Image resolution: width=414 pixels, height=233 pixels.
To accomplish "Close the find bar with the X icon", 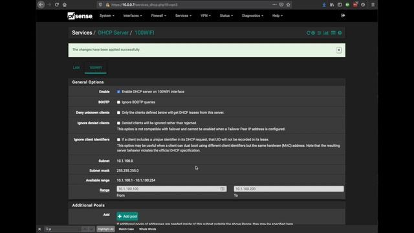I will [x=39, y=229].
